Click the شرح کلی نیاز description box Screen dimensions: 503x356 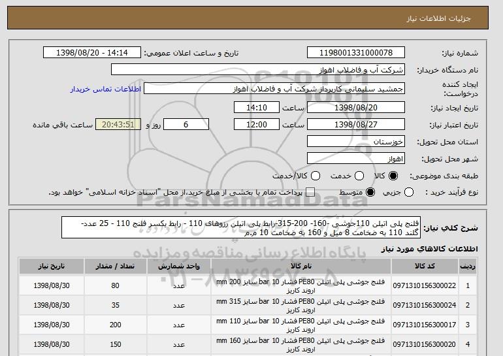pyautogui.click(x=241, y=228)
